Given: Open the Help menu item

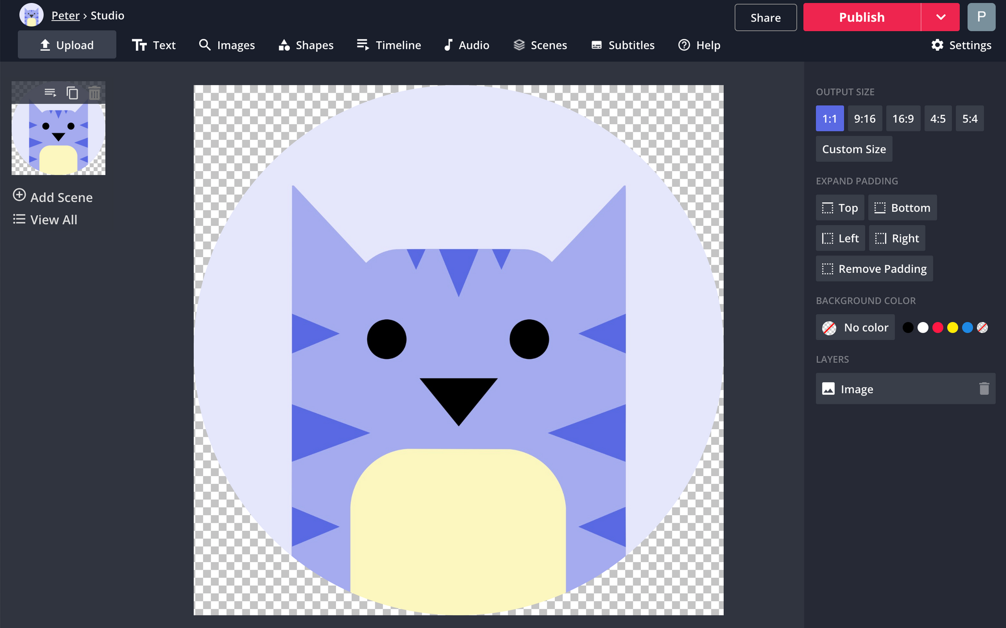Looking at the screenshot, I should pyautogui.click(x=699, y=45).
